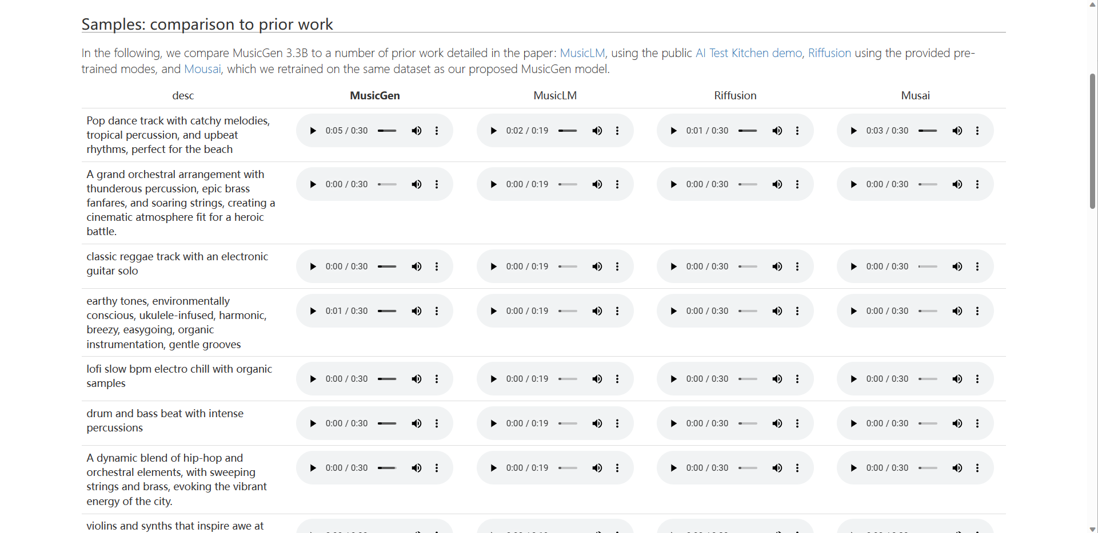The height and width of the screenshot is (533, 1098).
Task: Seek in MusicGen classic reggae progress bar
Action: click(x=387, y=266)
